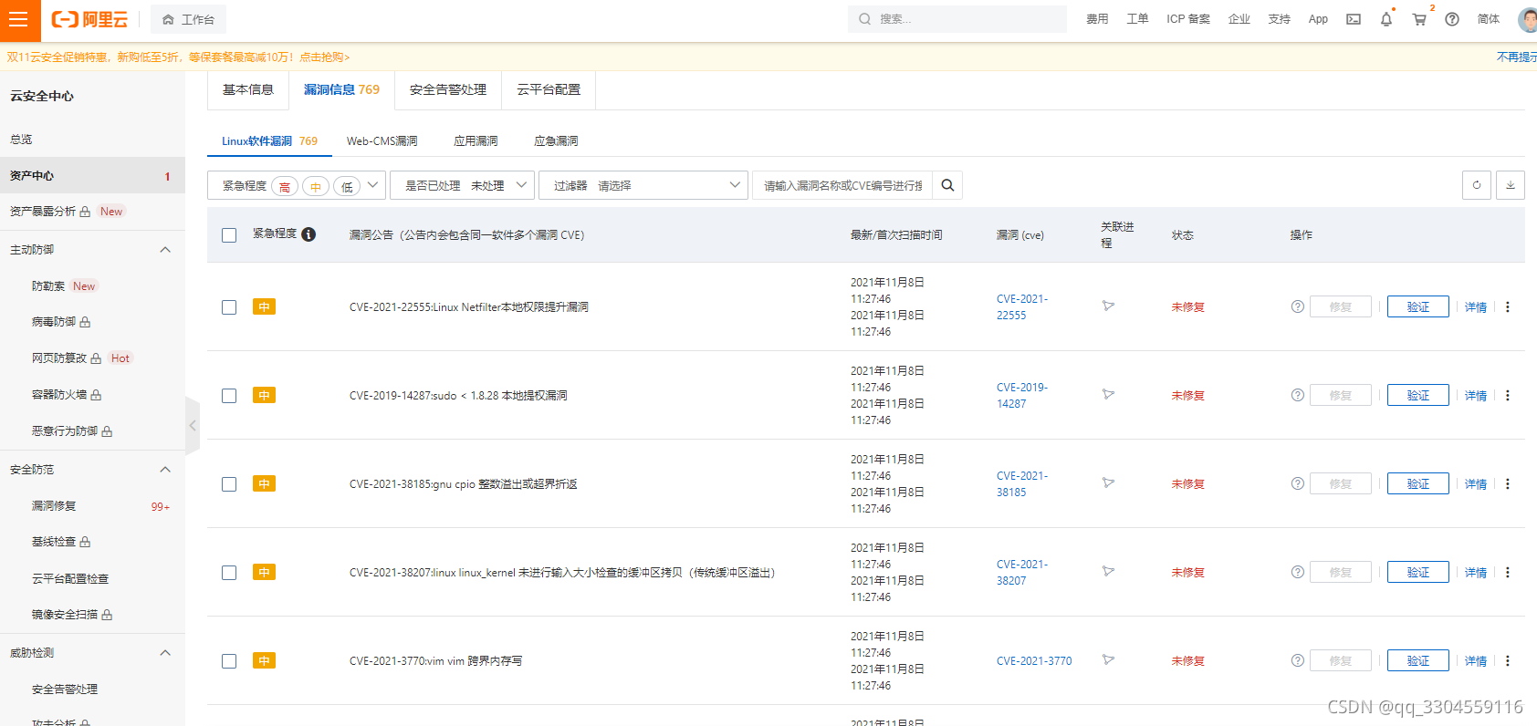Screen dimensions: 1537x726
Task: Click related process icon for CVE-2021-22555
Action: tap(1108, 306)
